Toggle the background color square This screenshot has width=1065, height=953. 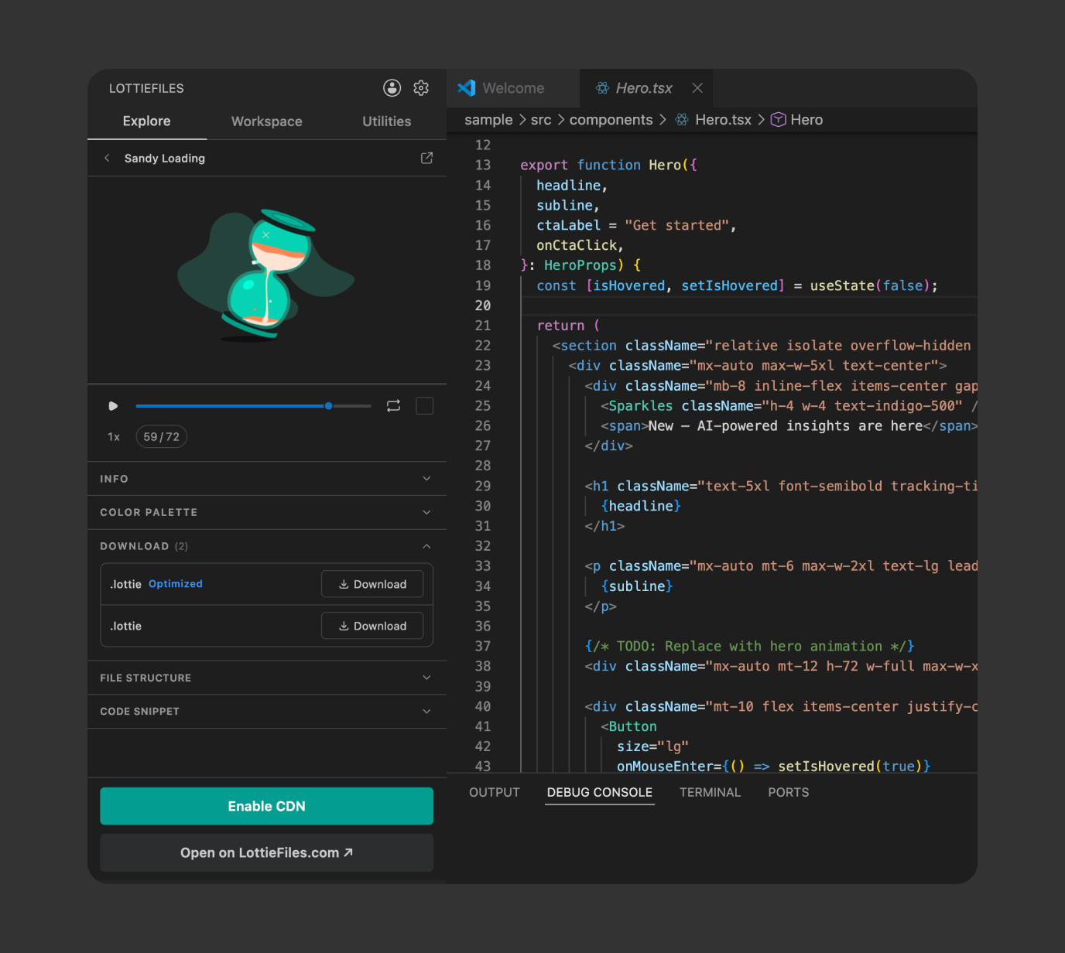(424, 406)
